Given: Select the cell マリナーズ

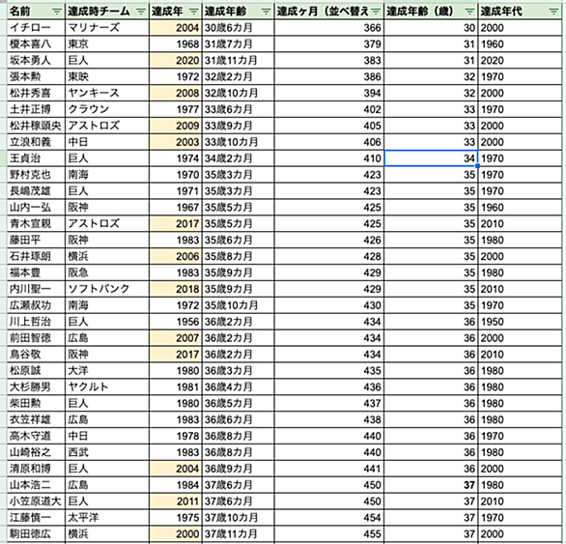Looking at the screenshot, I should click(107, 28).
